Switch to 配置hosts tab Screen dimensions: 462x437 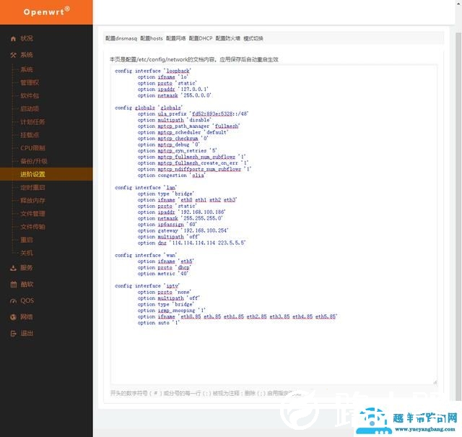[152, 38]
